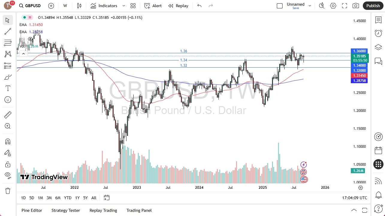Image resolution: width=385 pixels, height=216 pixels.
Task: Switch to the Pine Editor tab
Action: [x=32, y=210]
